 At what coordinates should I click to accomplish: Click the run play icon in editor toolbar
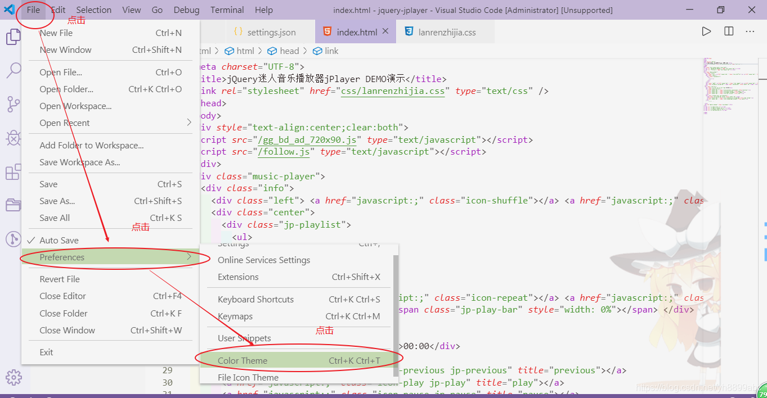[x=706, y=31]
